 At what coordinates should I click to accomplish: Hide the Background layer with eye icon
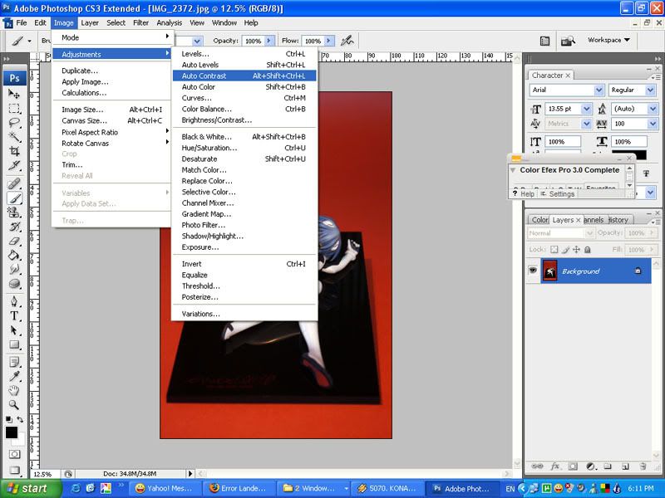(533, 271)
